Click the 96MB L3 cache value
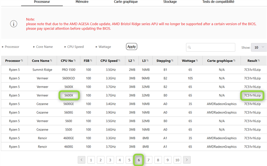 pos(146,78)
